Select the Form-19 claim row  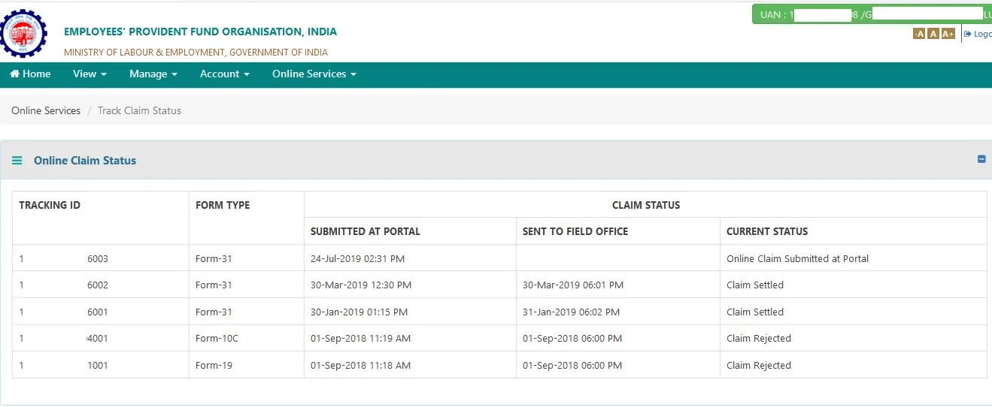[x=499, y=365]
